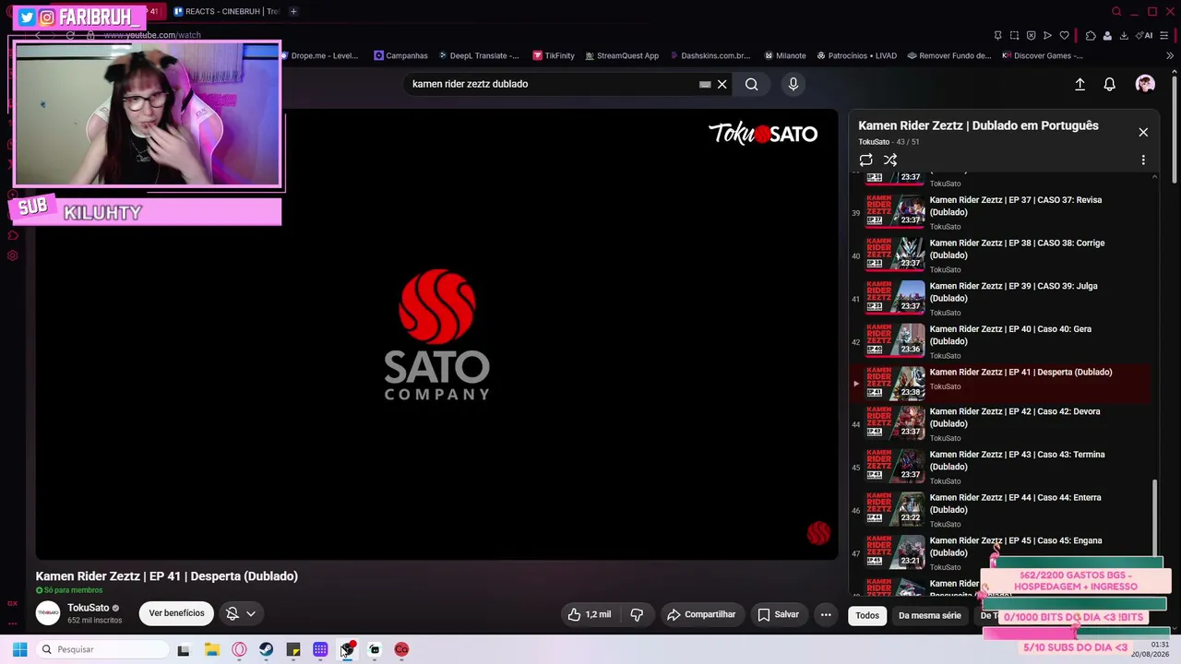Toggle playlist loop

865,160
